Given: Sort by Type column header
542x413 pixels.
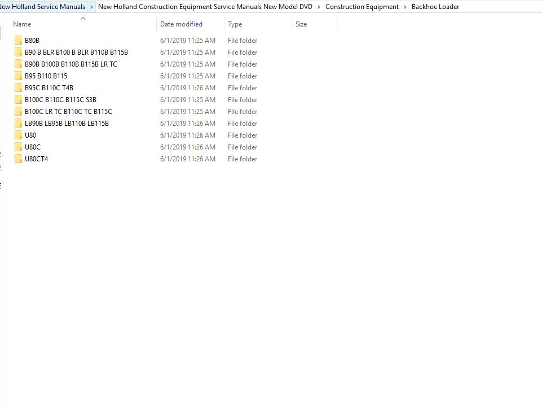Looking at the screenshot, I should pyautogui.click(x=235, y=24).
